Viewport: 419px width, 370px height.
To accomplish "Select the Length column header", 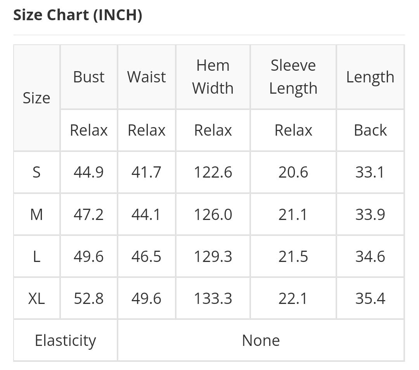I will click(370, 77).
